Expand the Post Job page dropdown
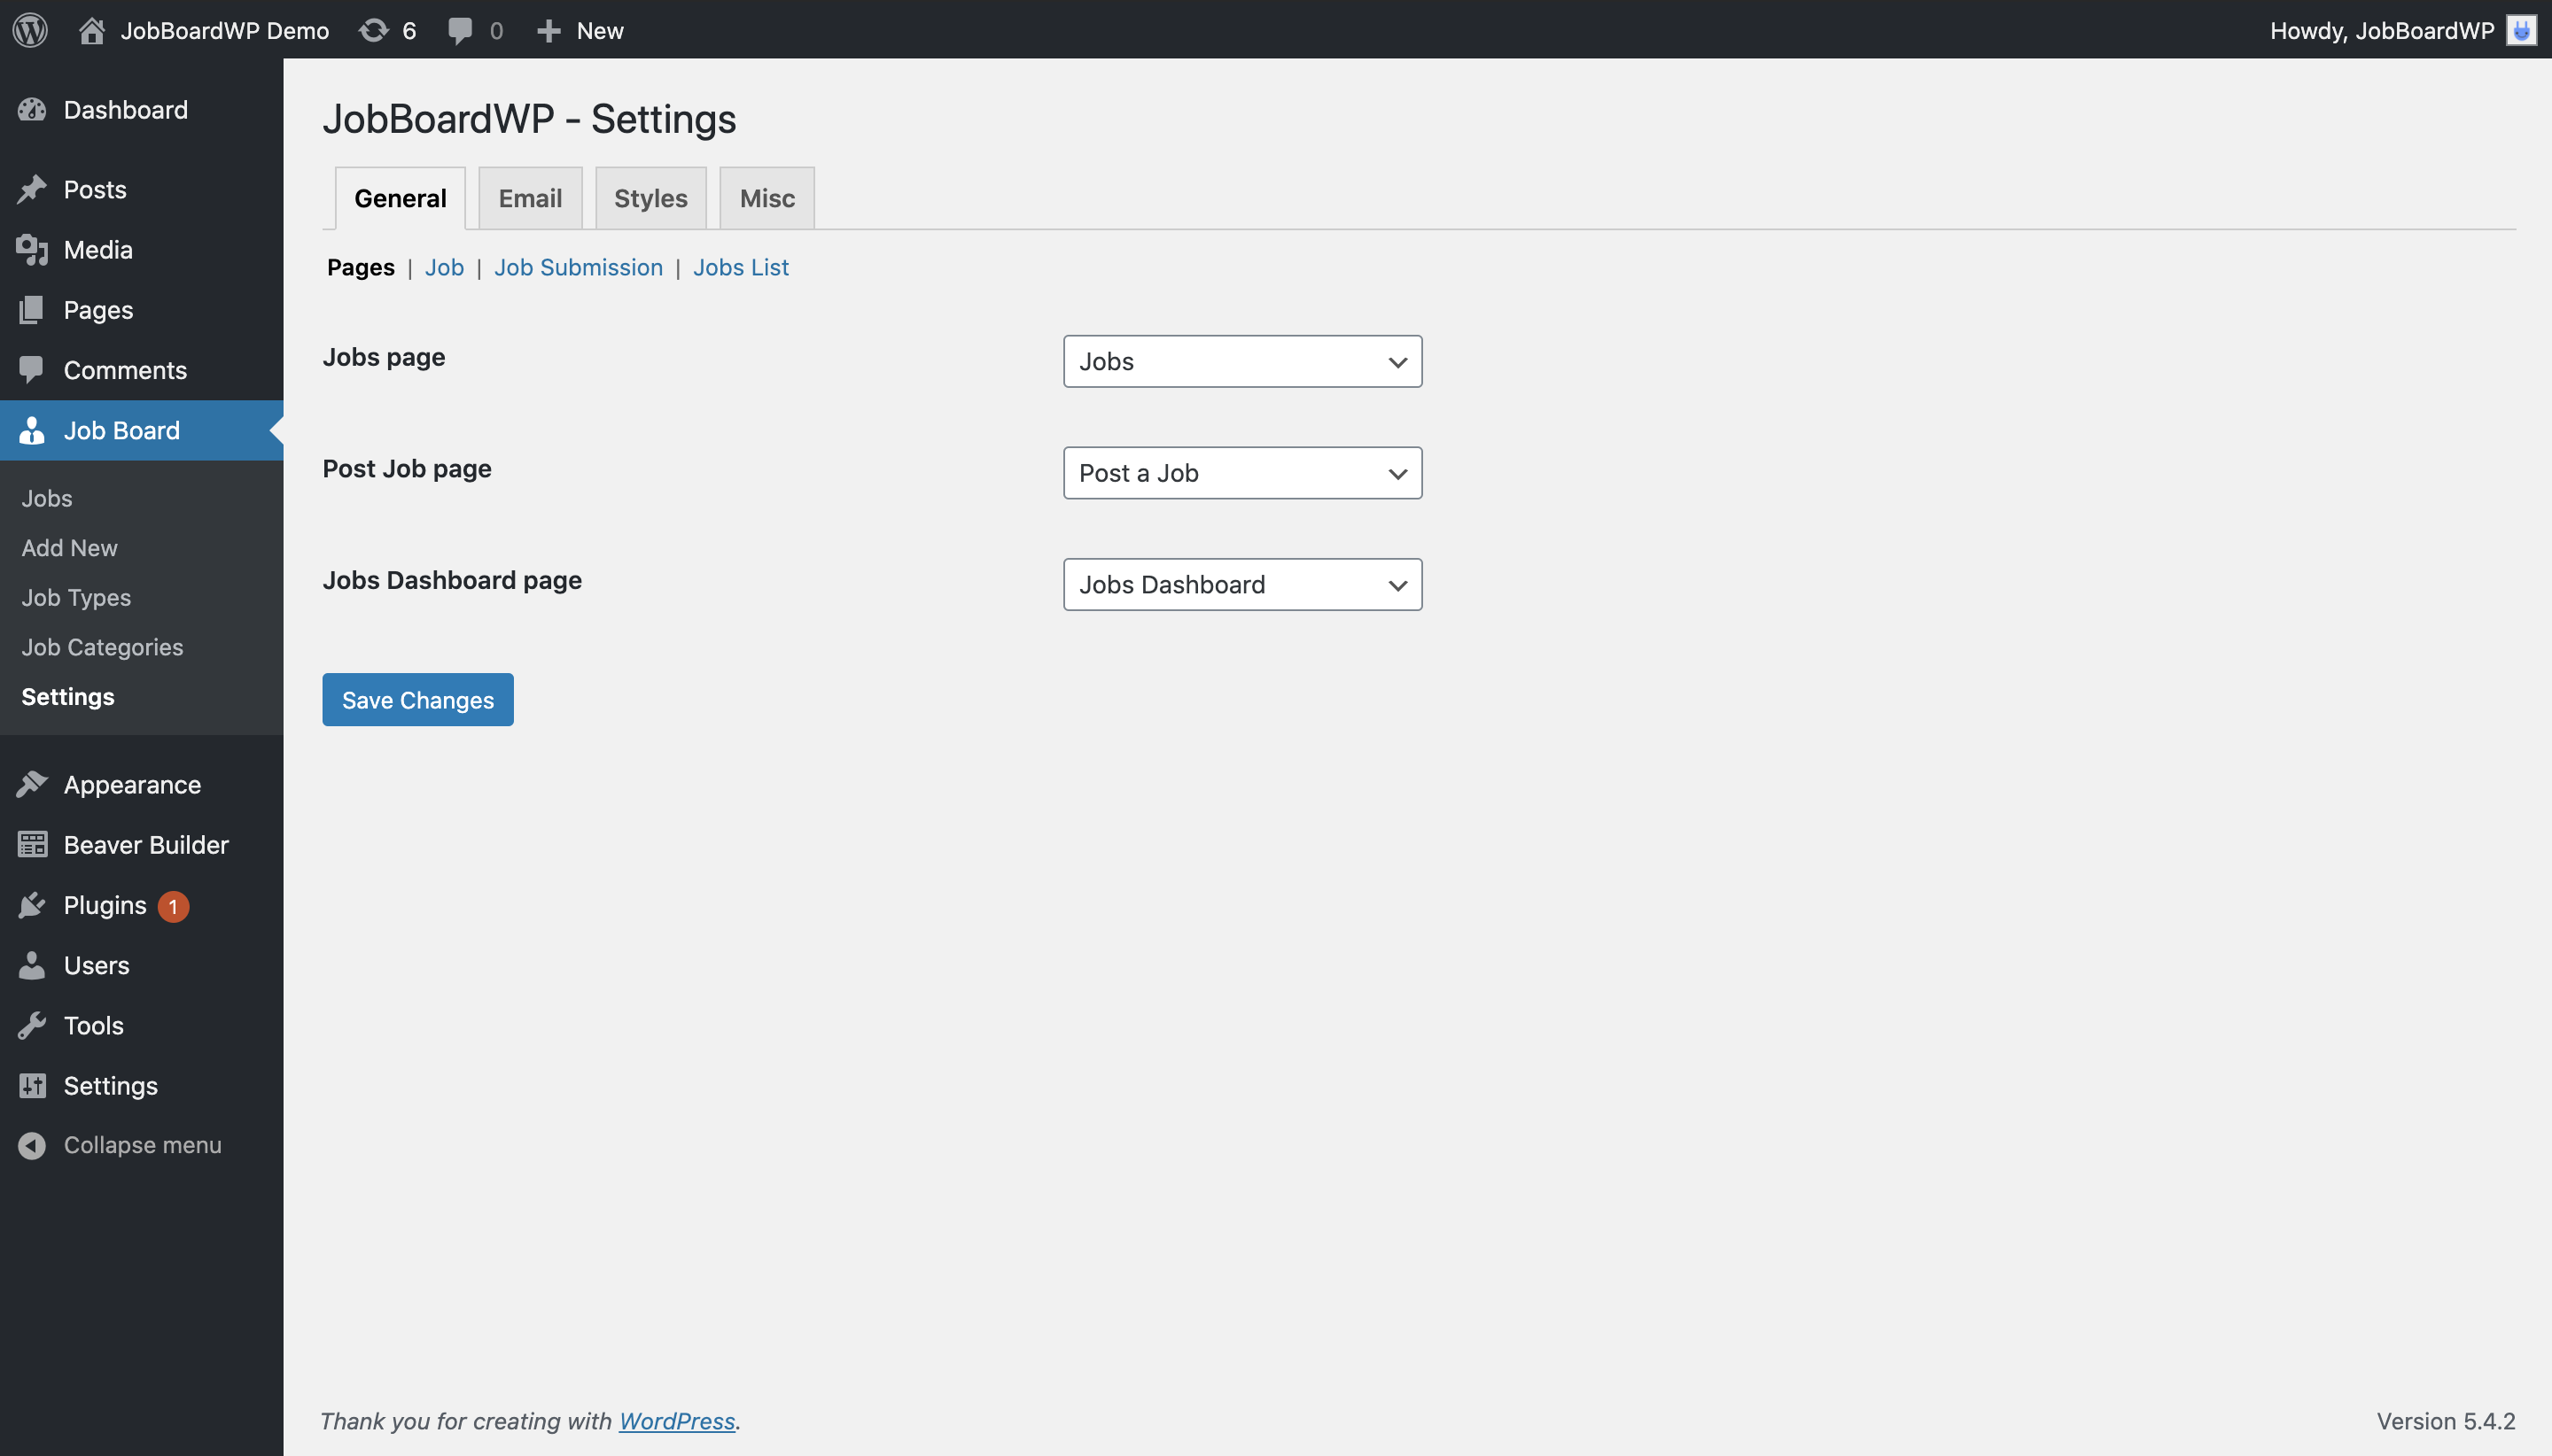 [1241, 473]
